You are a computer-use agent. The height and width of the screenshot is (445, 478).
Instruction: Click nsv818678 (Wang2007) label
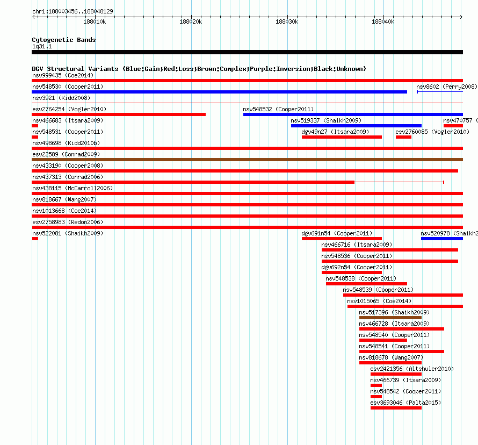(391, 357)
